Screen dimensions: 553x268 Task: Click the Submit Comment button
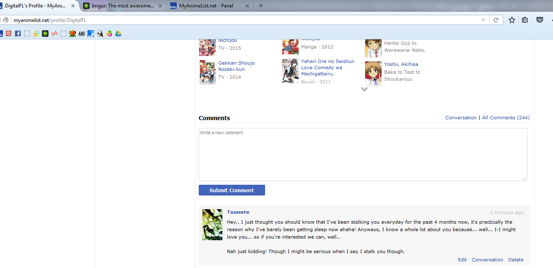coord(232,190)
